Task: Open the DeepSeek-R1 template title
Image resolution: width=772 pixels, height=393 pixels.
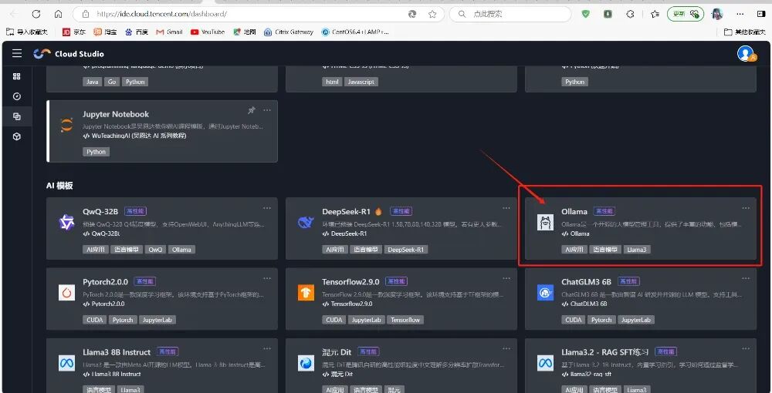Action: click(x=346, y=212)
